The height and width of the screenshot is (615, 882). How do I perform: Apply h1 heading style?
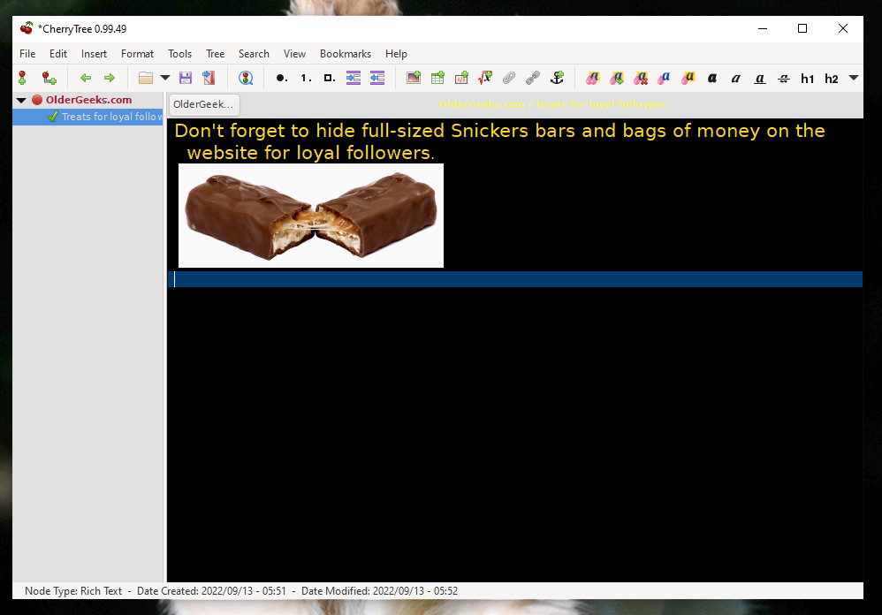tap(807, 79)
